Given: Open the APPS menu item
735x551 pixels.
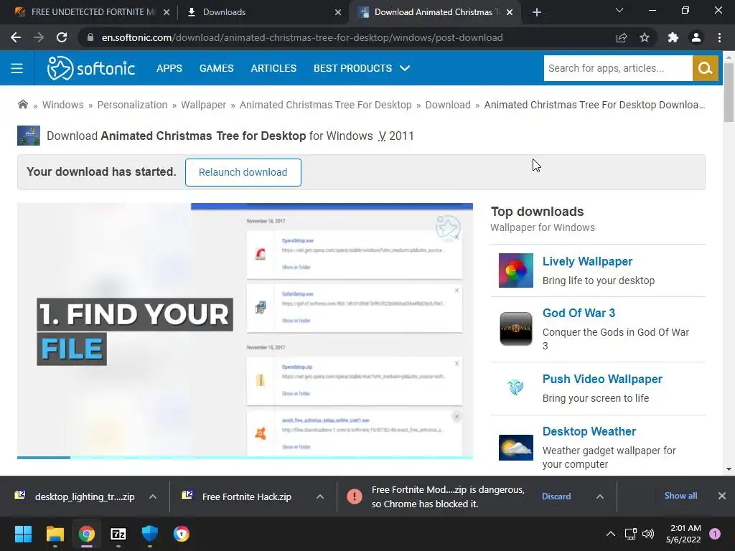Looking at the screenshot, I should click(169, 68).
